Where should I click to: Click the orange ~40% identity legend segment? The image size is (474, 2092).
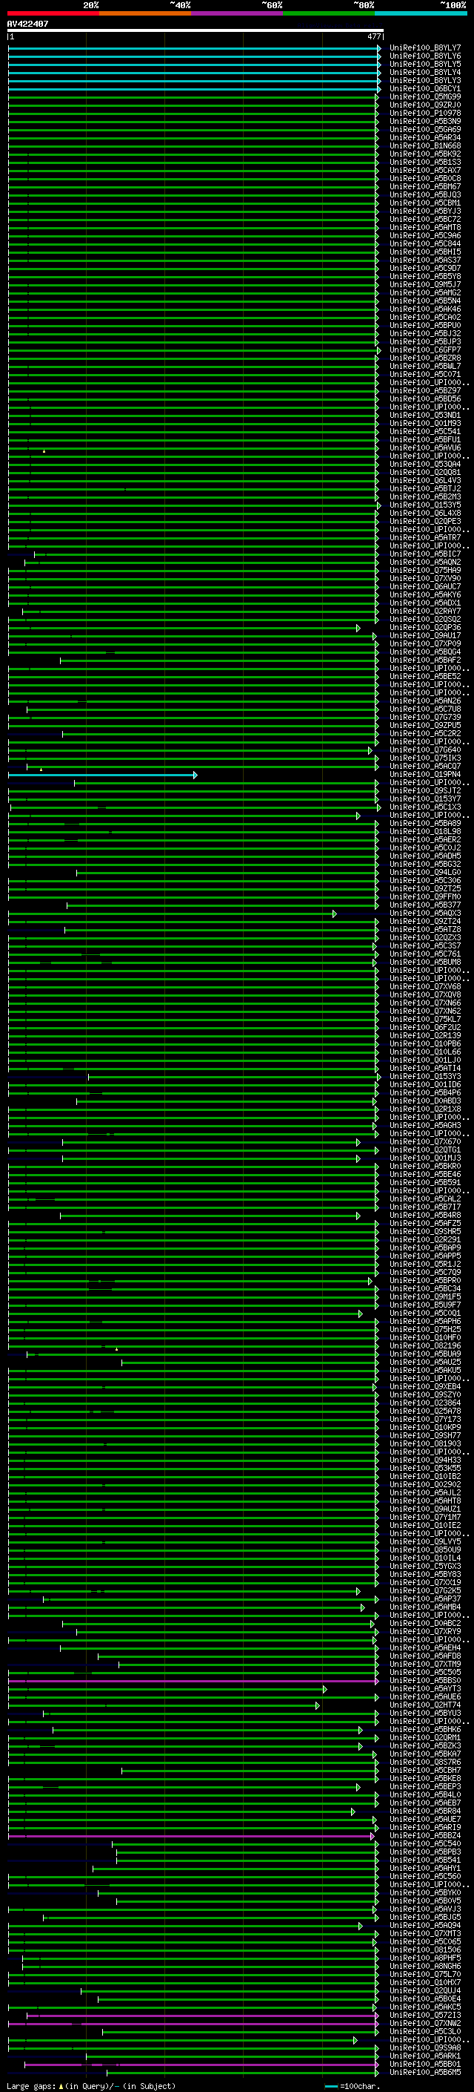[145, 13]
